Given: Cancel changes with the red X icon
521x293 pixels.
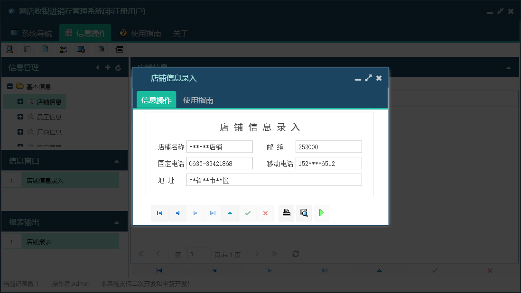Looking at the screenshot, I should (265, 213).
